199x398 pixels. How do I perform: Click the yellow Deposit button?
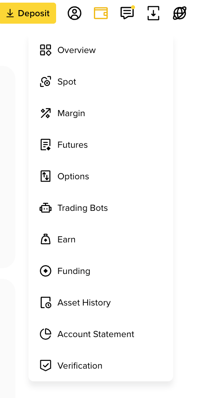28,13
